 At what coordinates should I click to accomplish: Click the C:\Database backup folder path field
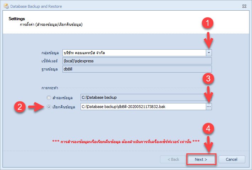143,97
